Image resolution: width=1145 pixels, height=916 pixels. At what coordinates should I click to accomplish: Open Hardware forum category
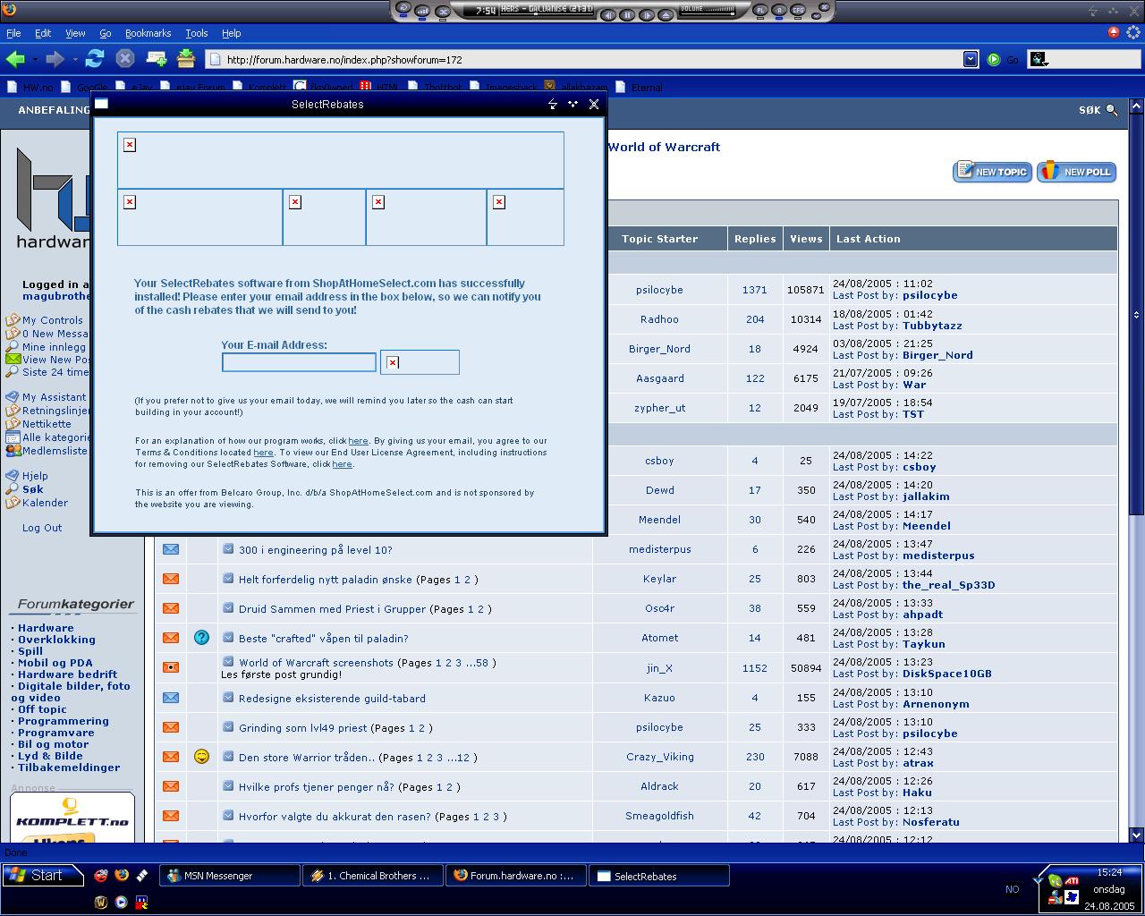[x=46, y=628]
